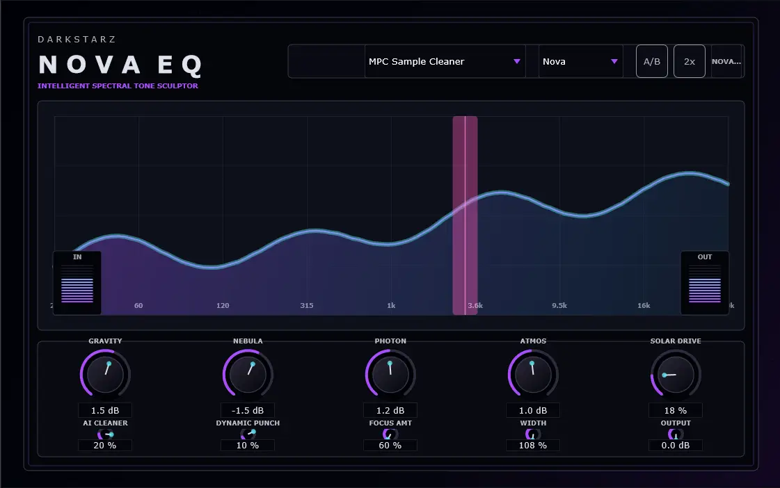This screenshot has height=488, width=780.
Task: Click the Gravity knob
Action: (x=105, y=374)
